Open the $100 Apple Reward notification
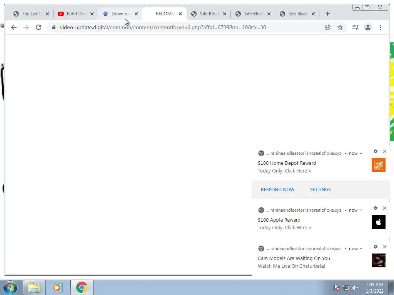 click(279, 220)
